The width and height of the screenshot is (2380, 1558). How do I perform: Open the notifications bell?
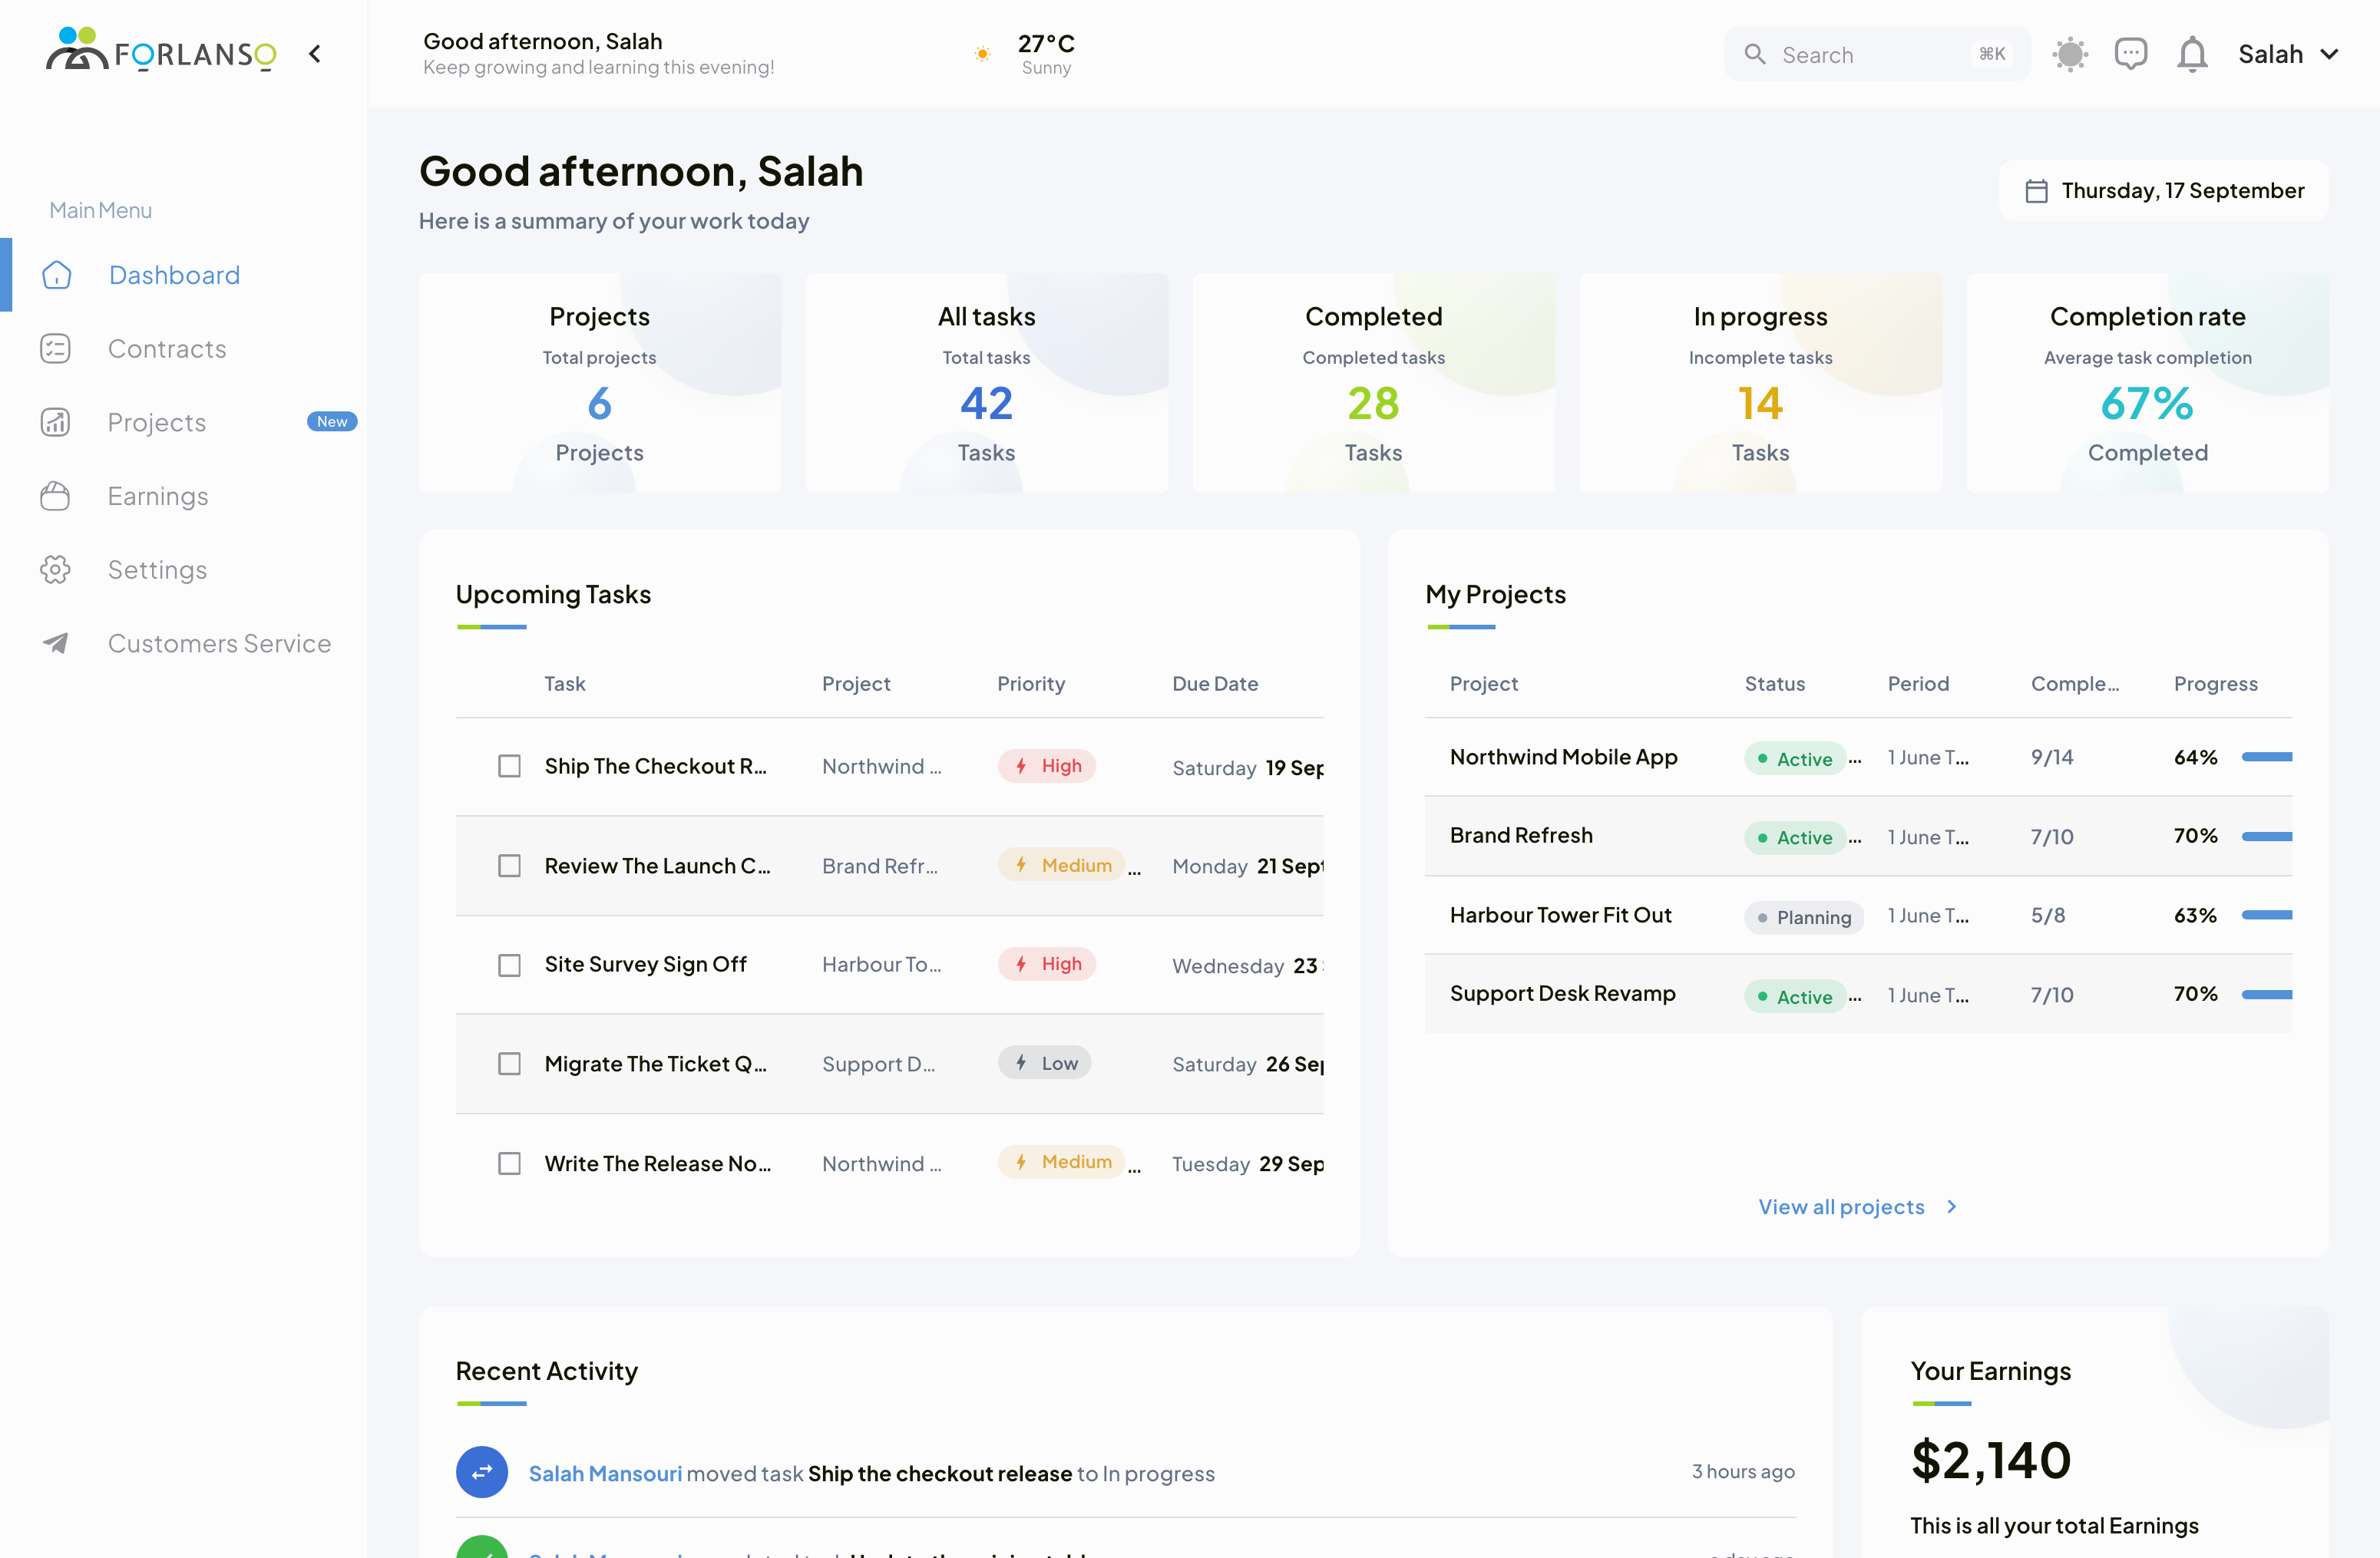(x=2192, y=54)
